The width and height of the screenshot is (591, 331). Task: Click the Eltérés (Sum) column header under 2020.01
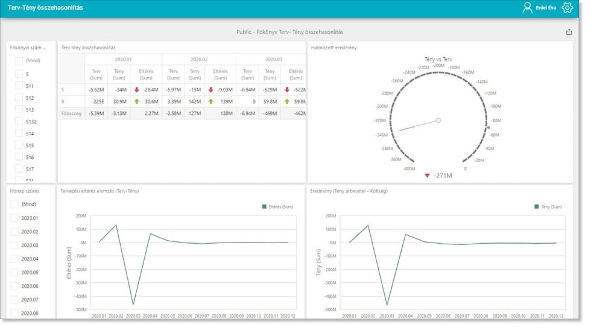tap(146, 75)
